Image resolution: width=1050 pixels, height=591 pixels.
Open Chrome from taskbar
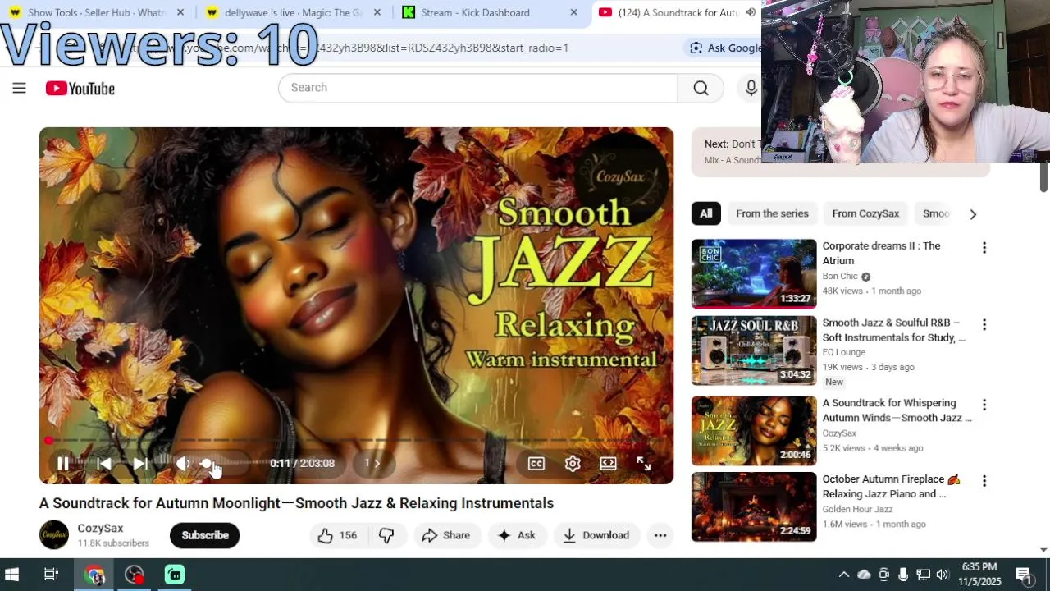coord(95,575)
